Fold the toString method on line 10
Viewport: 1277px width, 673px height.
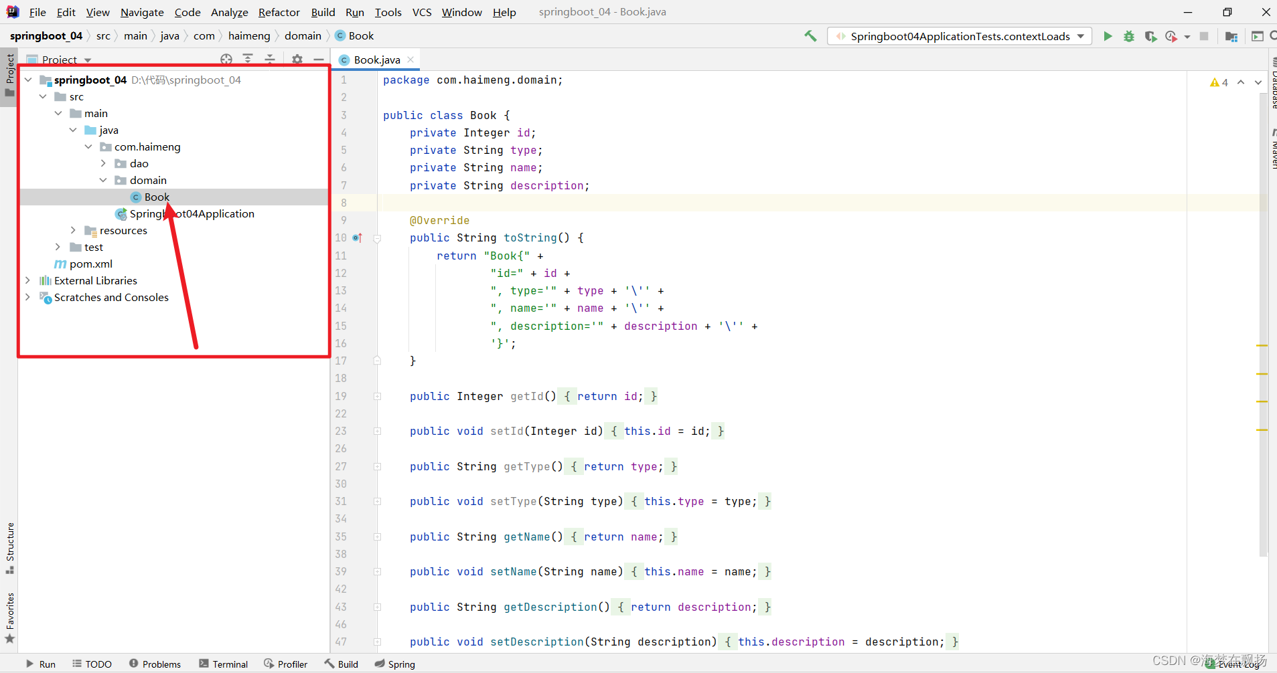(377, 238)
